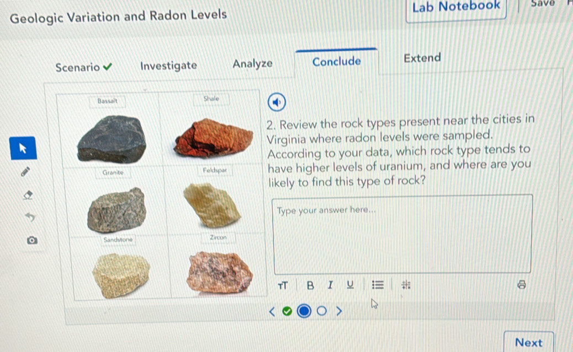The width and height of the screenshot is (573, 352).
Task: Click the print icon below answer box
Action: (522, 284)
